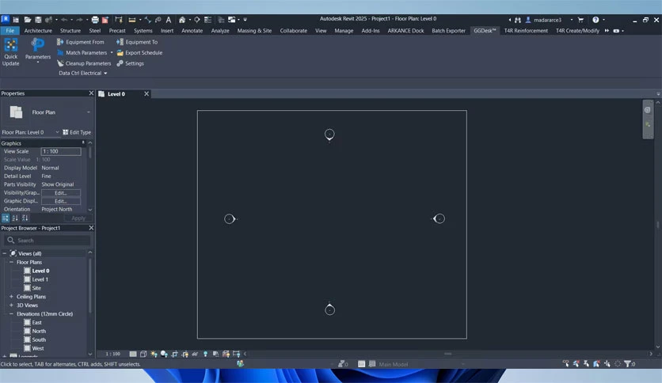
Task: Toggle Crop View icon
Action: (174, 354)
